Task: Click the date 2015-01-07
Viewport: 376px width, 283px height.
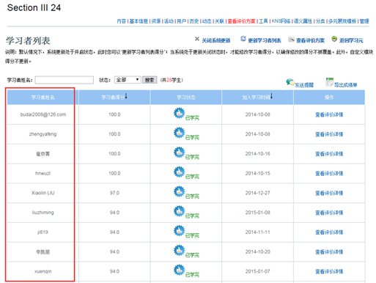Action: point(257,271)
